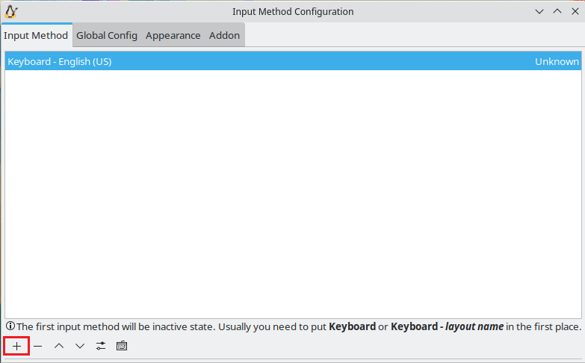Screen dimensions: 585x363
Task: Select keyboard layout icon in bottom toolbar
Action: (x=122, y=347)
